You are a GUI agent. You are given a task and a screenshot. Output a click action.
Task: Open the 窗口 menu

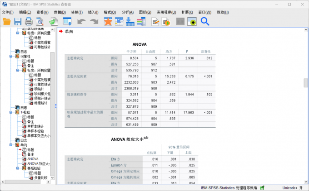coord(205,12)
